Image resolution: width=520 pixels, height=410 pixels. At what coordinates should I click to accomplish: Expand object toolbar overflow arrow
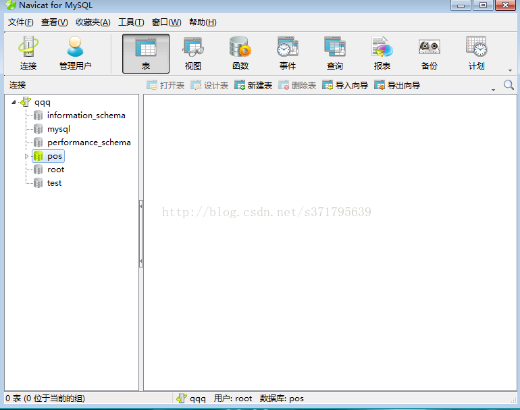point(493,90)
